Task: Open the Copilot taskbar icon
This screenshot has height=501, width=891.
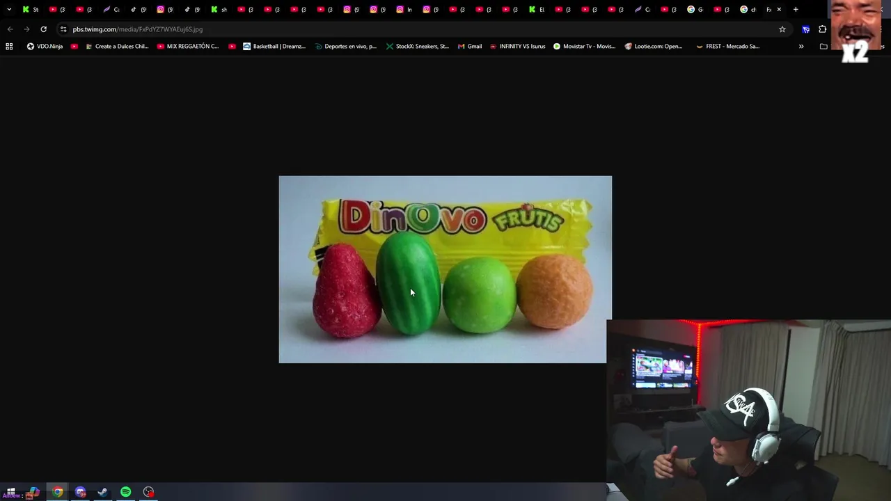Action: pos(33,492)
